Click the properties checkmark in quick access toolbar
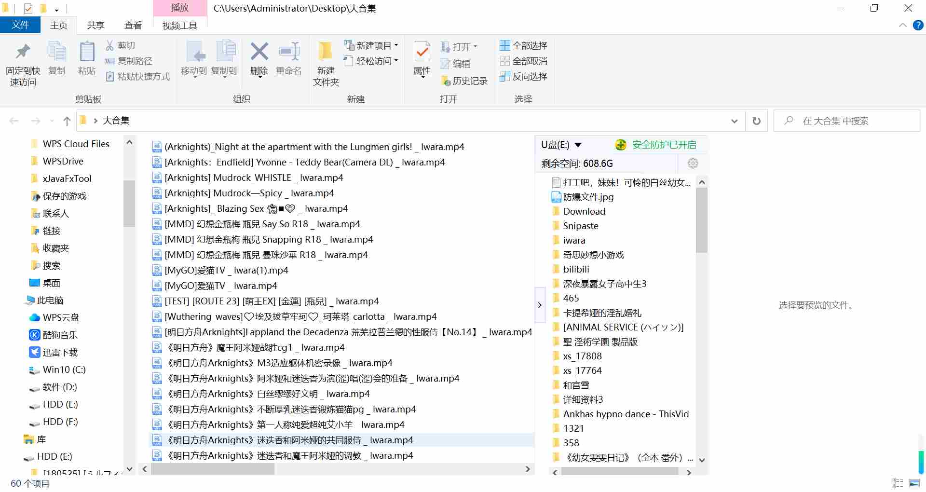 click(28, 8)
